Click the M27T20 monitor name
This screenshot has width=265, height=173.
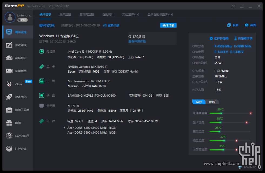[x=73, y=106]
